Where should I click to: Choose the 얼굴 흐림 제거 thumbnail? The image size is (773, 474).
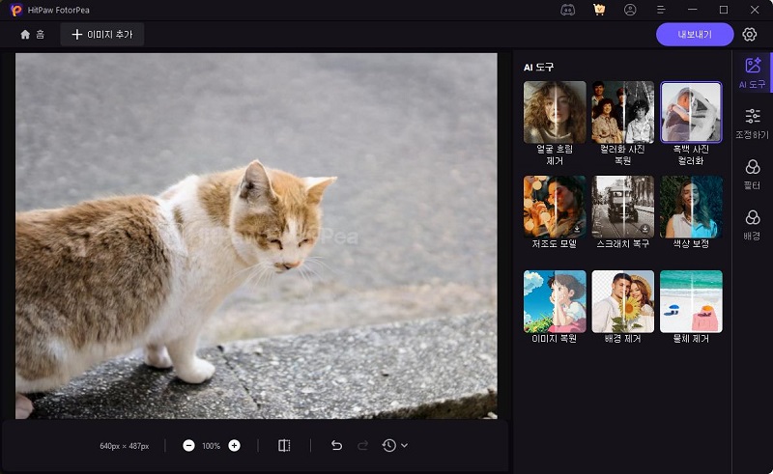pyautogui.click(x=555, y=112)
